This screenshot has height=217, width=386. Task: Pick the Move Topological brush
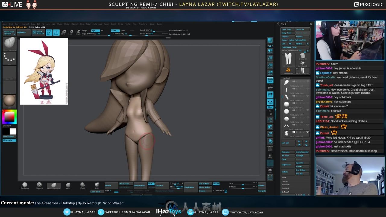(x=54, y=186)
